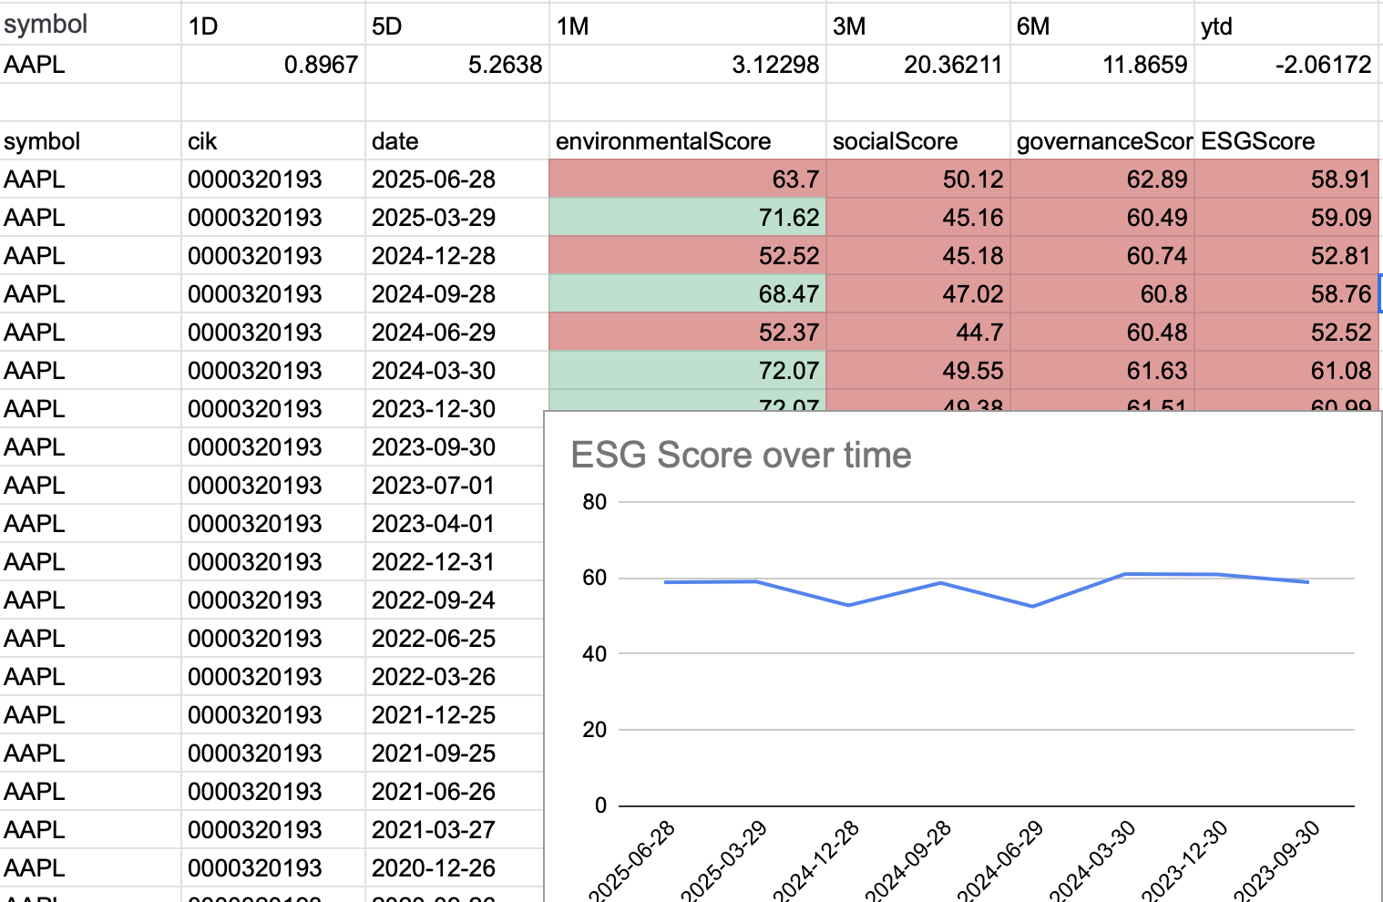Viewport: 1383px width, 902px height.
Task: Click environmental score cell 52.37
Action: tap(688, 333)
